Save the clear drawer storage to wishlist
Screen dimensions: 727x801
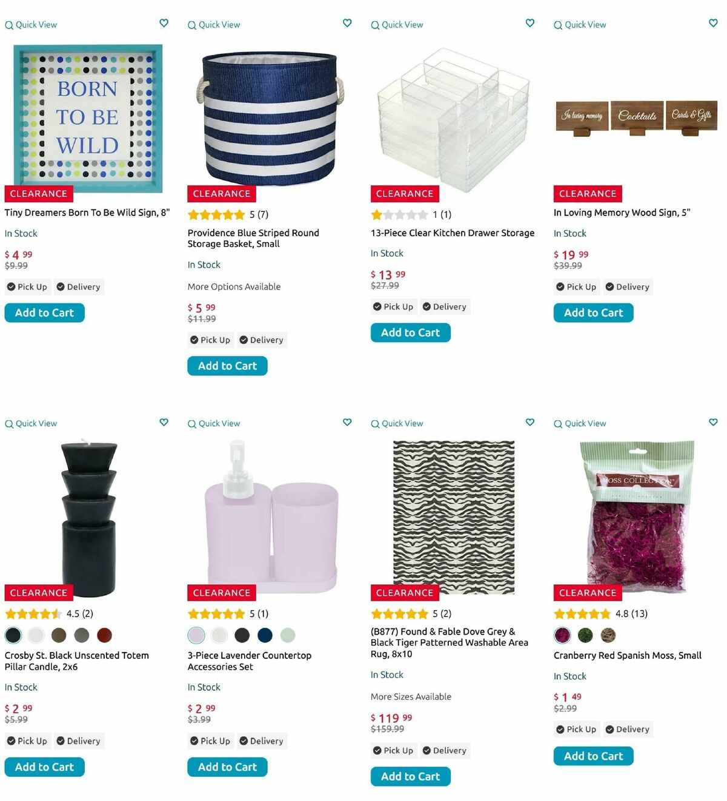(x=530, y=23)
